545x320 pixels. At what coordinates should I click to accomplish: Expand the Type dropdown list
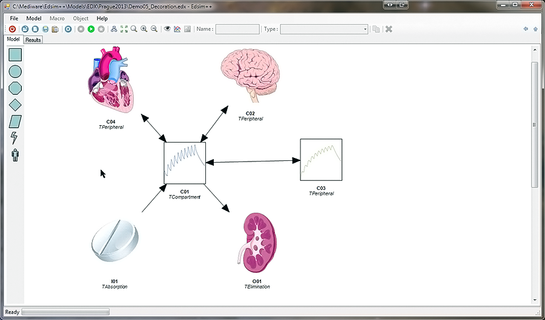(365, 29)
